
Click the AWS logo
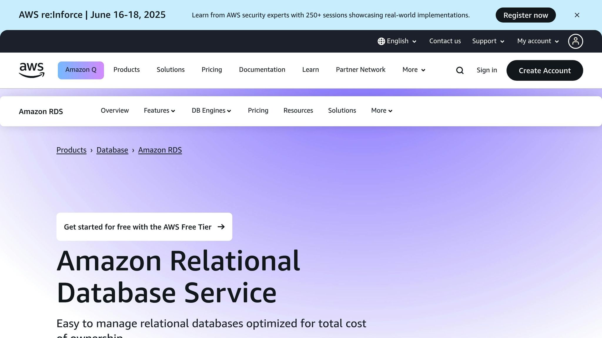point(31,70)
